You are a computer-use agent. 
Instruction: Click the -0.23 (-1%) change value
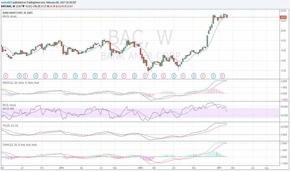click(x=31, y=6)
